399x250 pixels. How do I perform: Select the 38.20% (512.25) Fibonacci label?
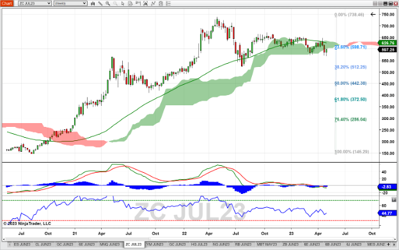[350, 67]
